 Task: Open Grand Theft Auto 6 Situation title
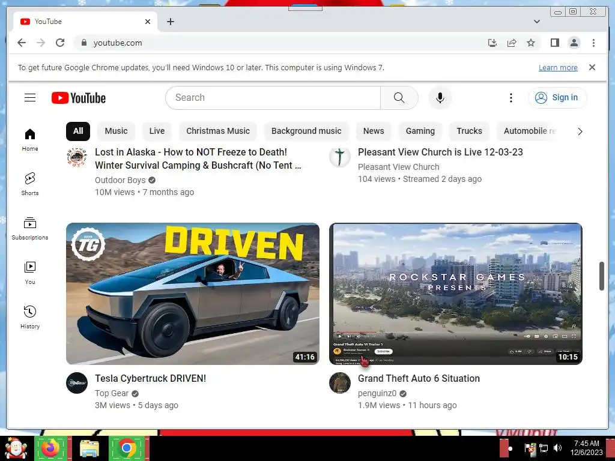tap(419, 378)
